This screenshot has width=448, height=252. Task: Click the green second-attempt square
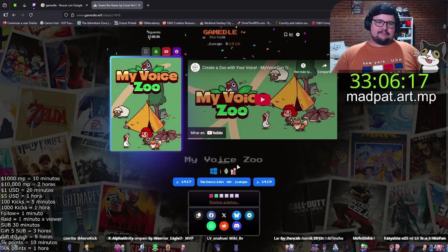(216, 196)
